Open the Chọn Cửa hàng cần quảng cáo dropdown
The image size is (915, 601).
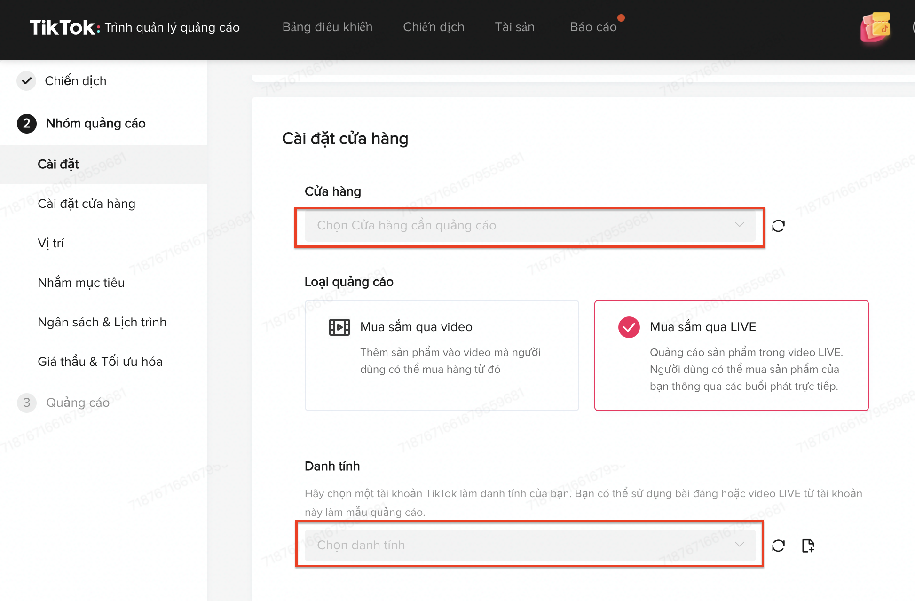[x=517, y=226]
